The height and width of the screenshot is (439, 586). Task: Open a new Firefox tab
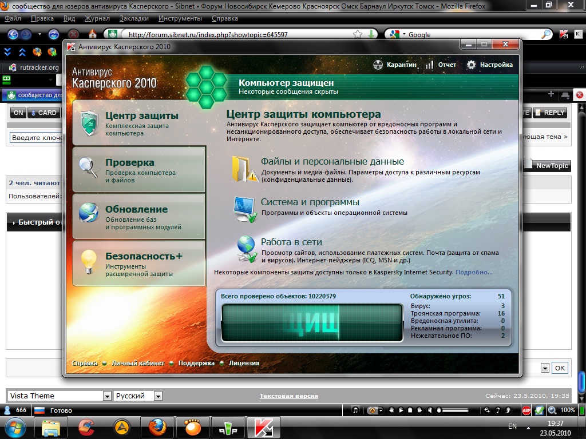tap(551, 94)
